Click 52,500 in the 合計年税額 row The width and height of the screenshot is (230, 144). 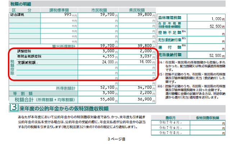(215, 26)
